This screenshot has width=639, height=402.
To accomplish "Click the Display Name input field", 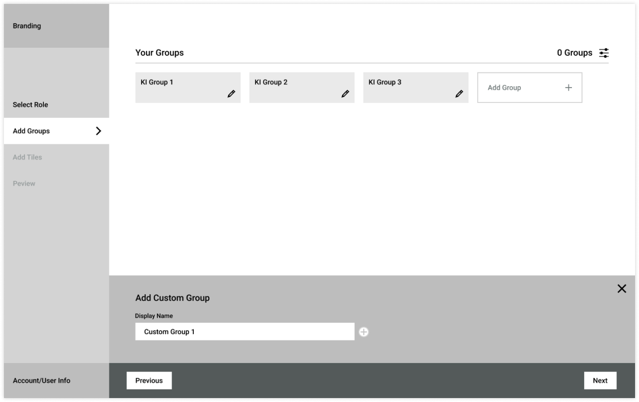I will coord(245,332).
